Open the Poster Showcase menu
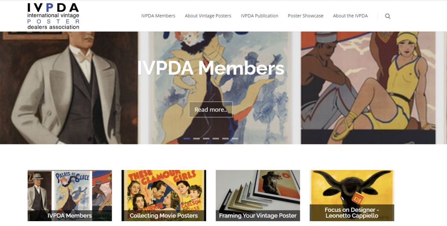 [305, 16]
